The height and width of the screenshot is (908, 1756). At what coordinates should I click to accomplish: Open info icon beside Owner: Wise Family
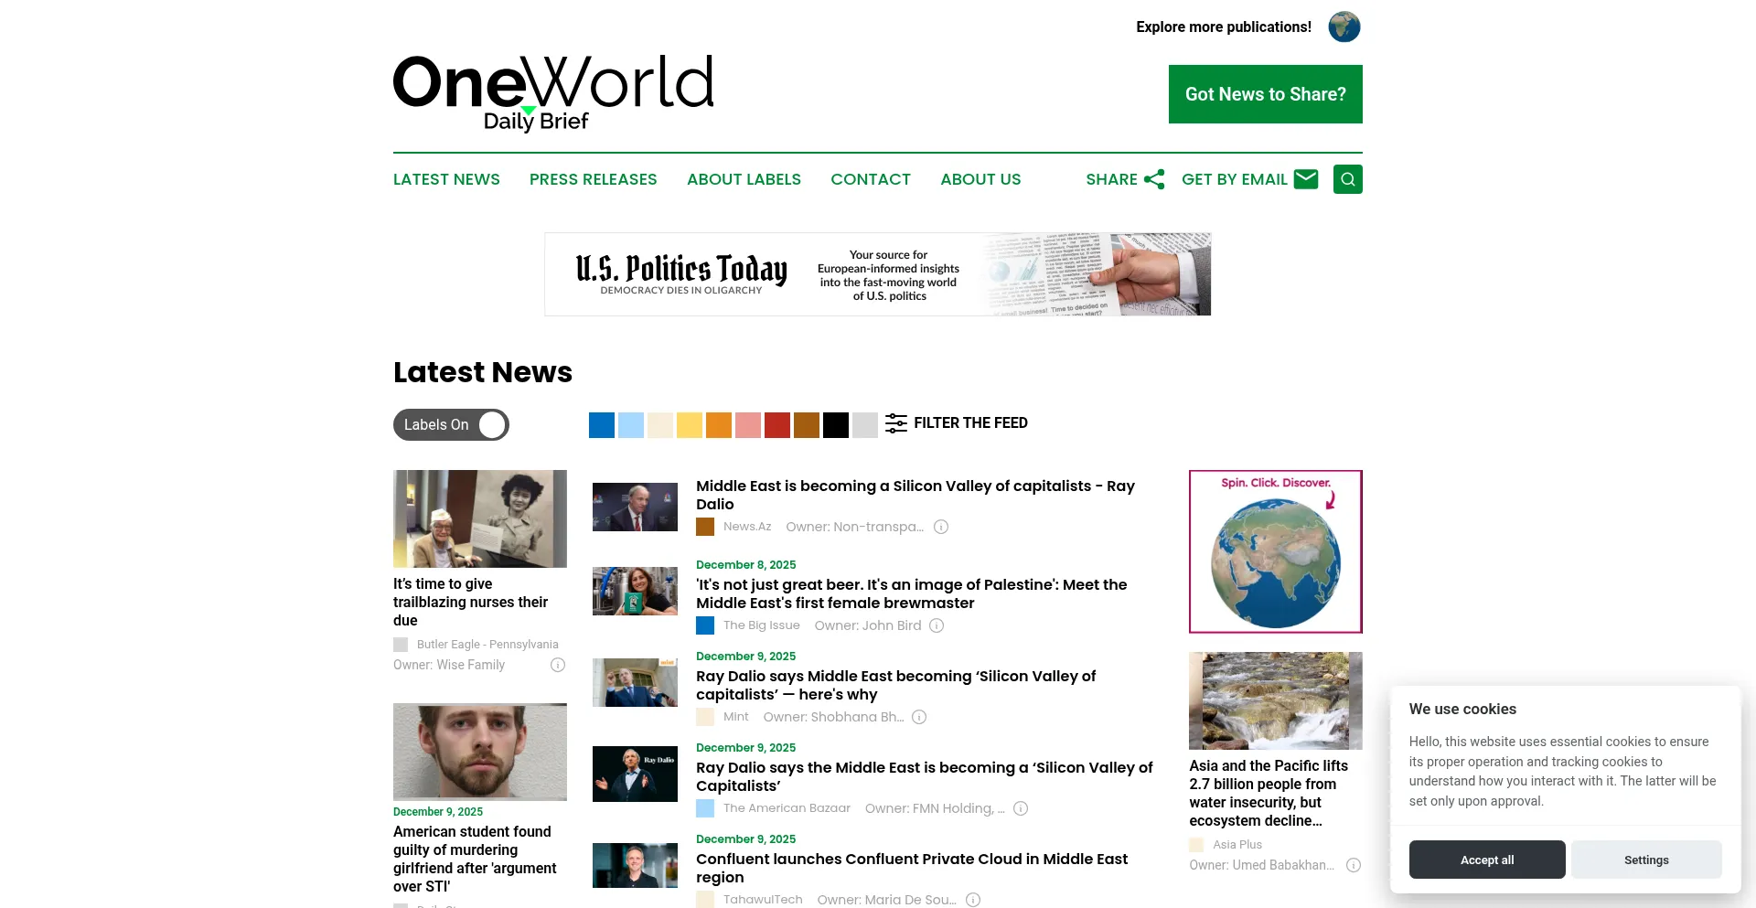[x=558, y=665]
